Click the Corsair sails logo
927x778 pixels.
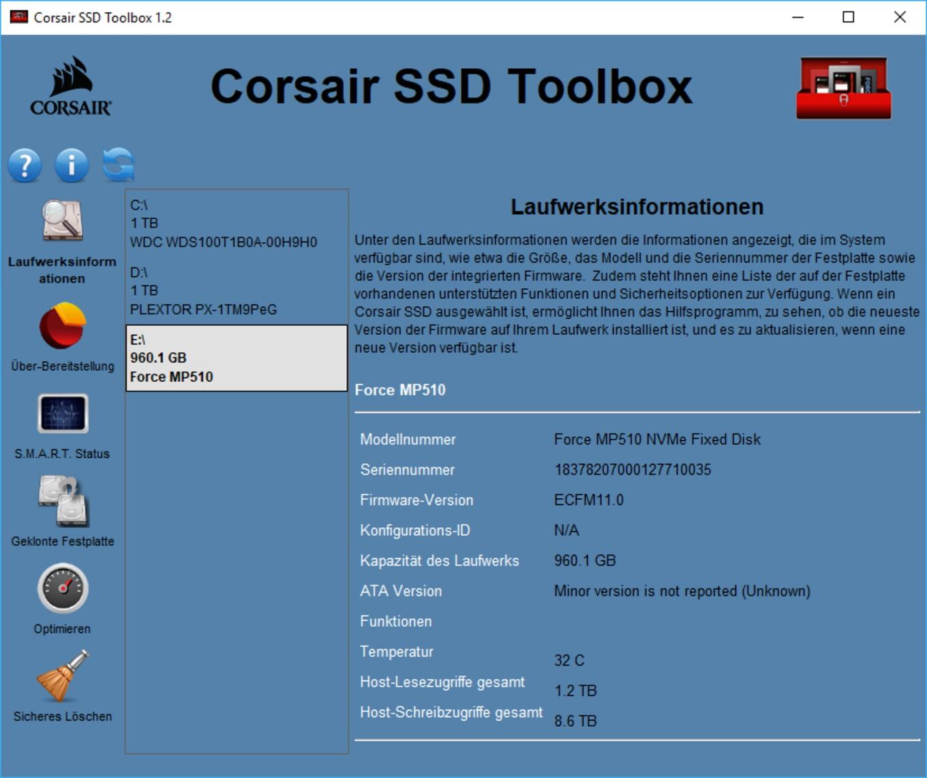click(x=71, y=86)
